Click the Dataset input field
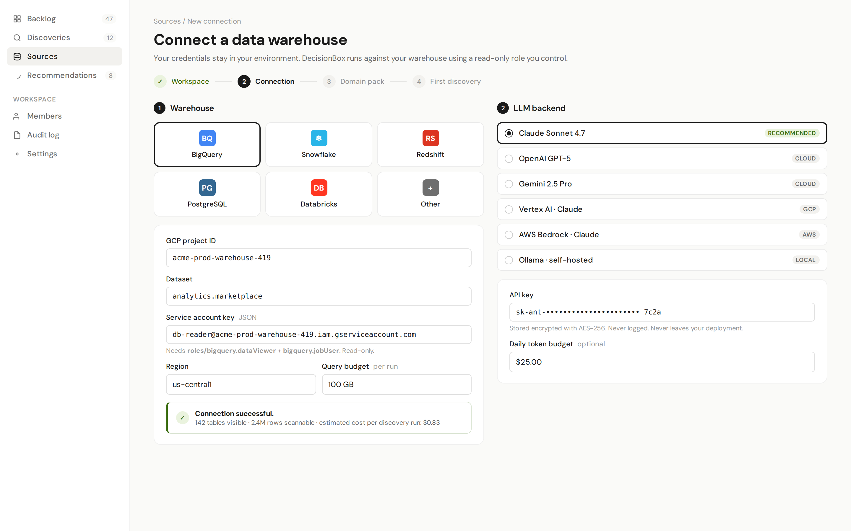This screenshot has height=531, width=851. pyautogui.click(x=319, y=296)
